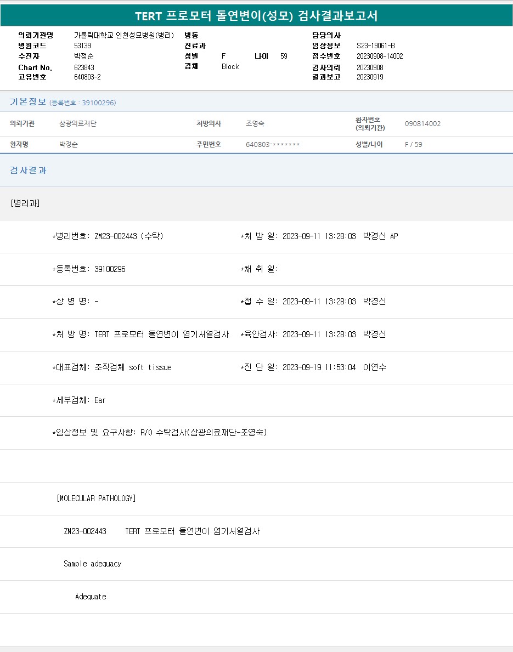Screen dimensions: 513x652
Task: Click the 세부검체 Ear line
Action: [x=79, y=400]
